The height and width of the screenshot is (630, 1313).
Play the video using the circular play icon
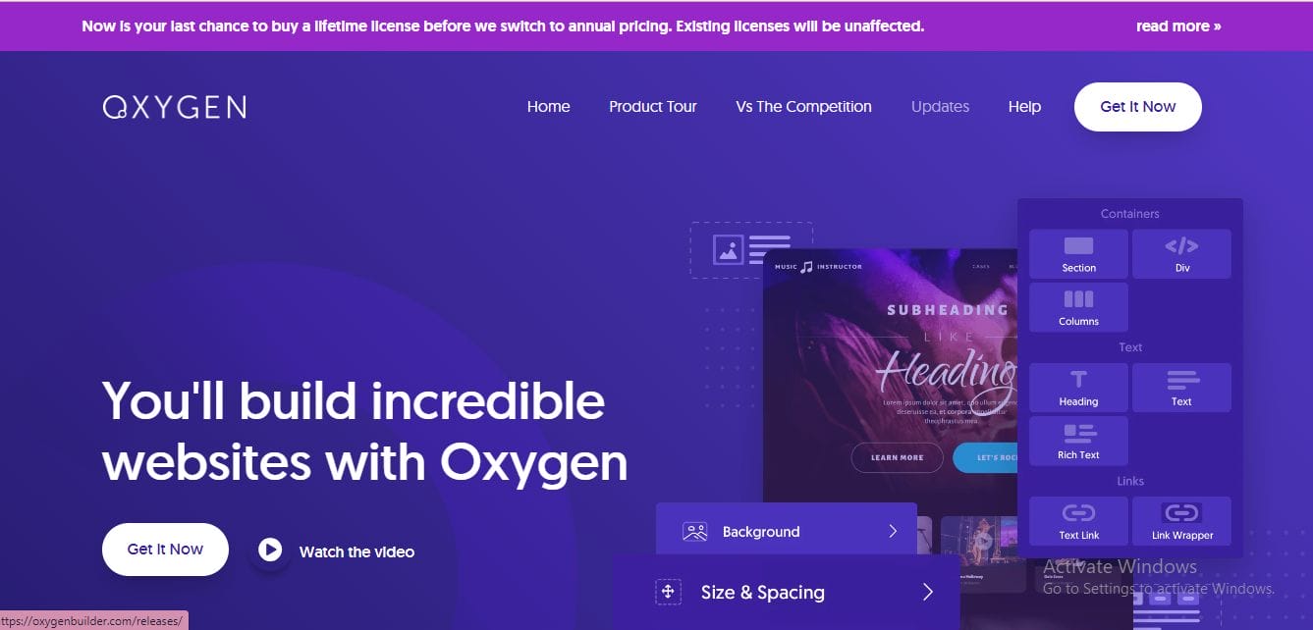(270, 551)
